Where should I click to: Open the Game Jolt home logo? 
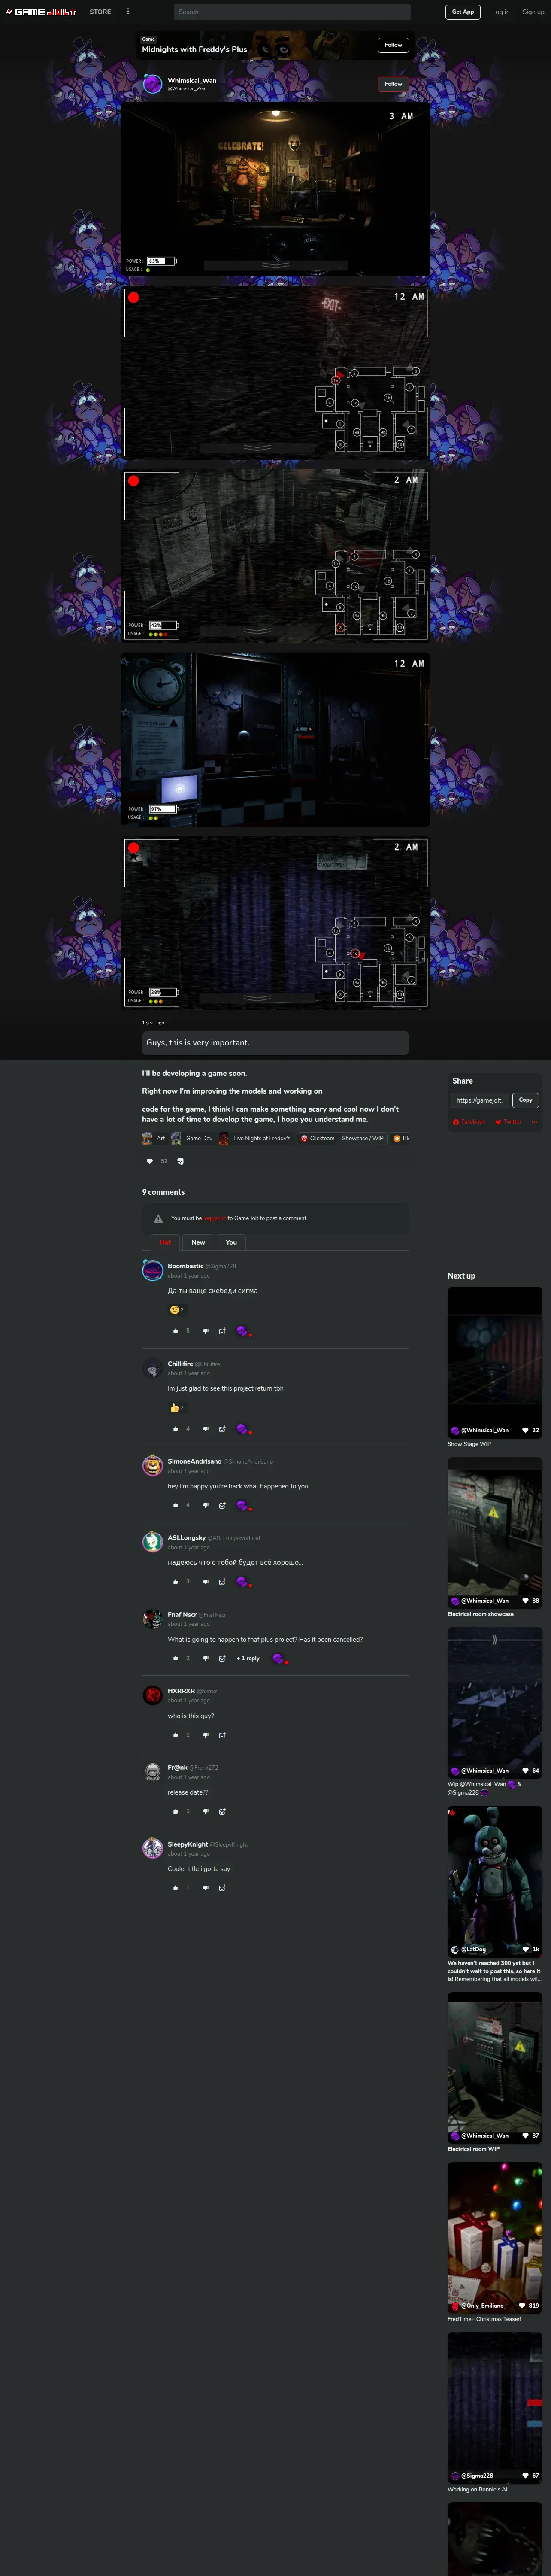[42, 12]
